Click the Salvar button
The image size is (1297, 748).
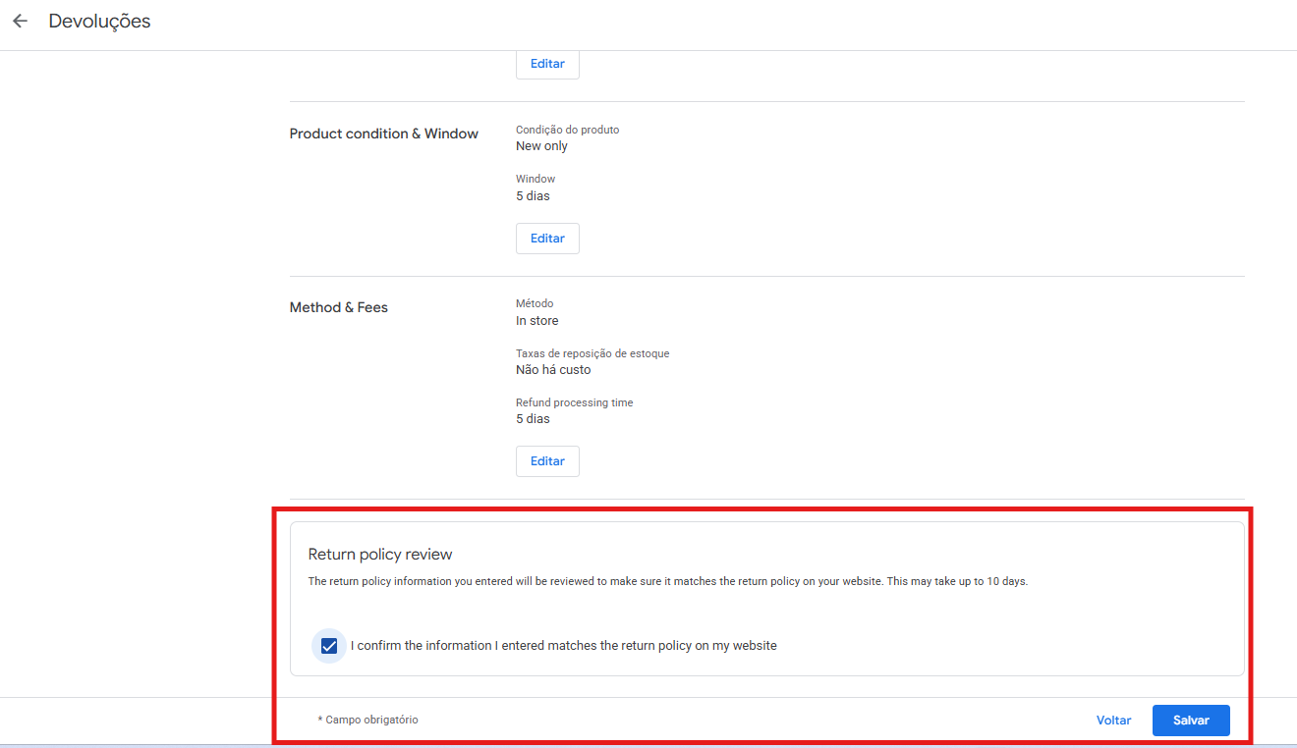coord(1190,721)
